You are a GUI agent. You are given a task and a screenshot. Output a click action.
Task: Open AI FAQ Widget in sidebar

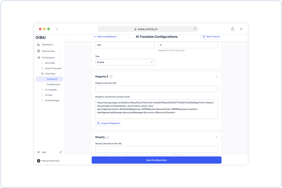coord(52,101)
